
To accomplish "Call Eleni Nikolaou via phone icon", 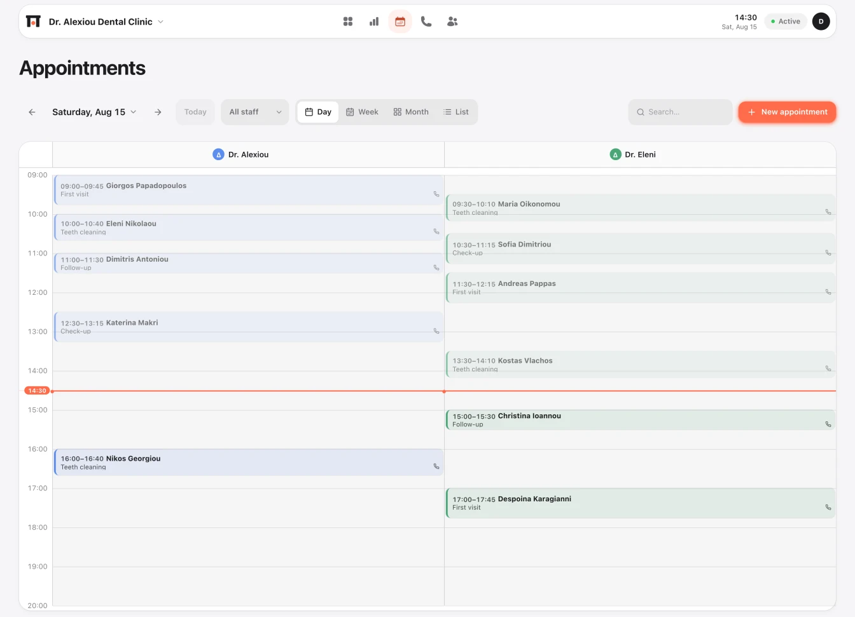I will [x=436, y=232].
